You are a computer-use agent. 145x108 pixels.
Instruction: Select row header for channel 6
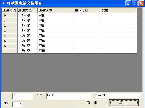click(x=10, y=46)
